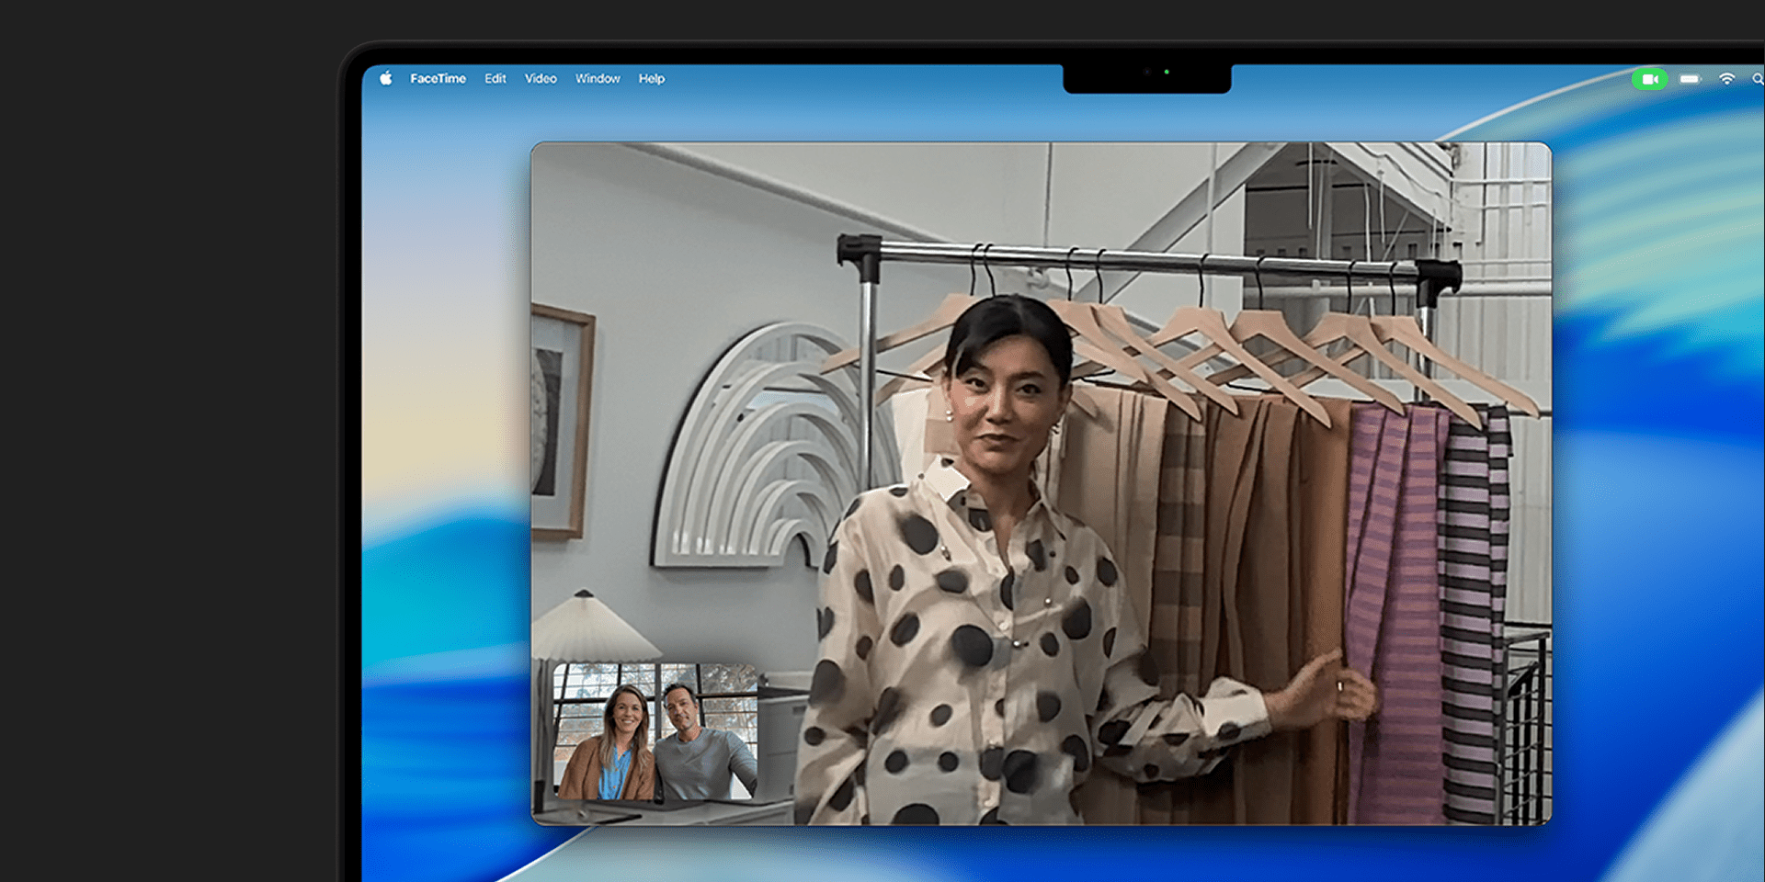Image resolution: width=1765 pixels, height=882 pixels.
Task: Click the framed picture in the video
Action: 559,423
